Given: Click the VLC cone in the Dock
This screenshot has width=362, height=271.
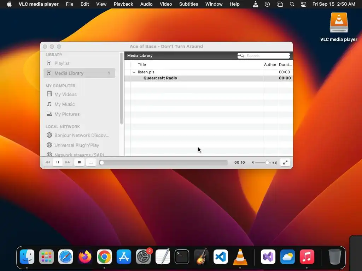Looking at the screenshot, I should (240, 257).
